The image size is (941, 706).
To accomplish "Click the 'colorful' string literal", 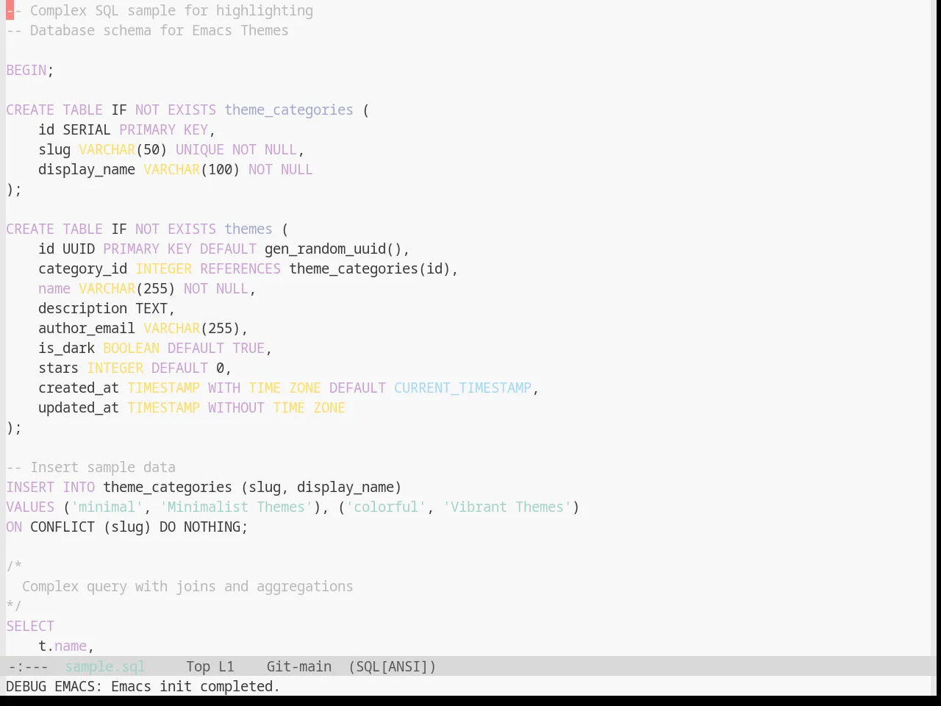I will pyautogui.click(x=386, y=507).
